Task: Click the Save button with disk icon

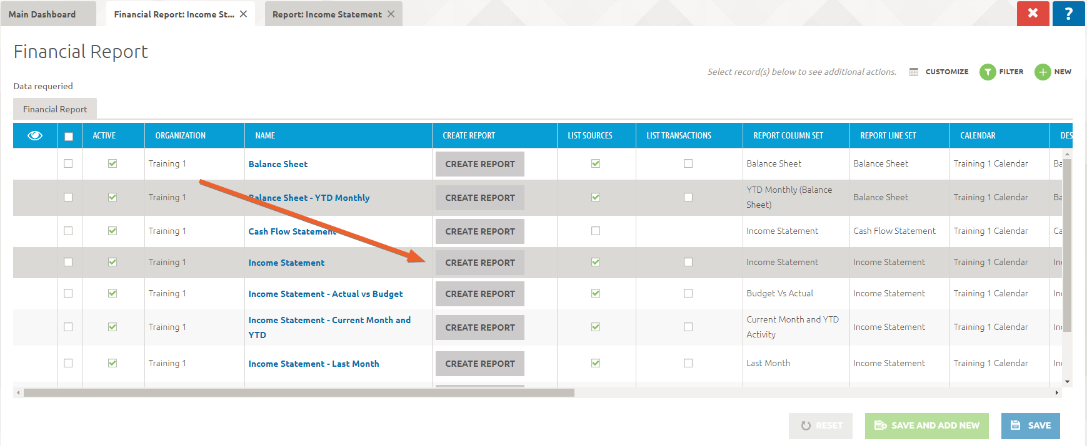Action: (x=1030, y=425)
